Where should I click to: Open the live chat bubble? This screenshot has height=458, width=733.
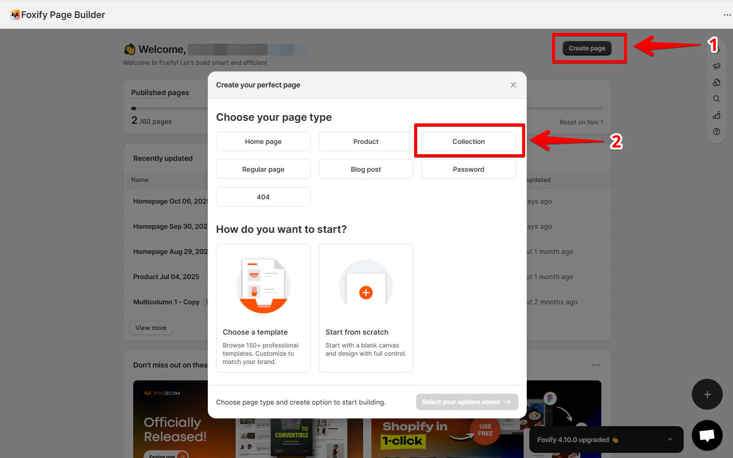pos(707,435)
